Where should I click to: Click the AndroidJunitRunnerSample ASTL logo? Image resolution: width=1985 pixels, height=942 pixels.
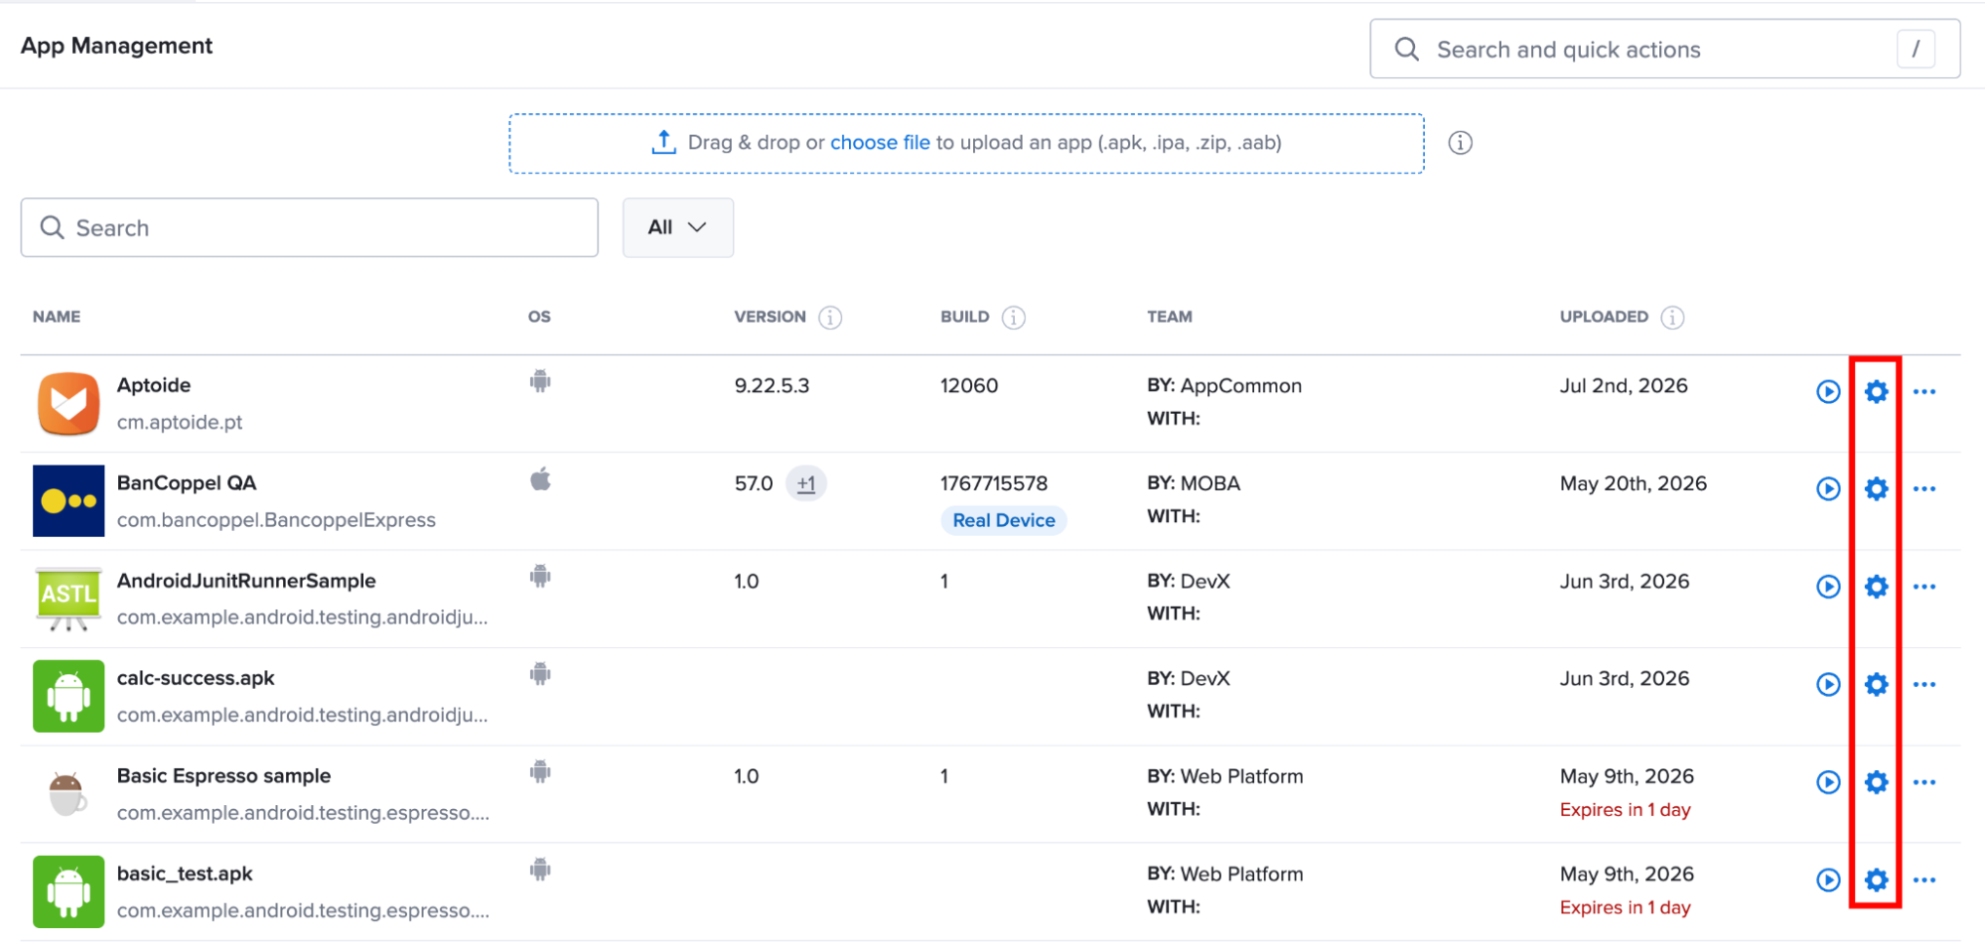(69, 599)
